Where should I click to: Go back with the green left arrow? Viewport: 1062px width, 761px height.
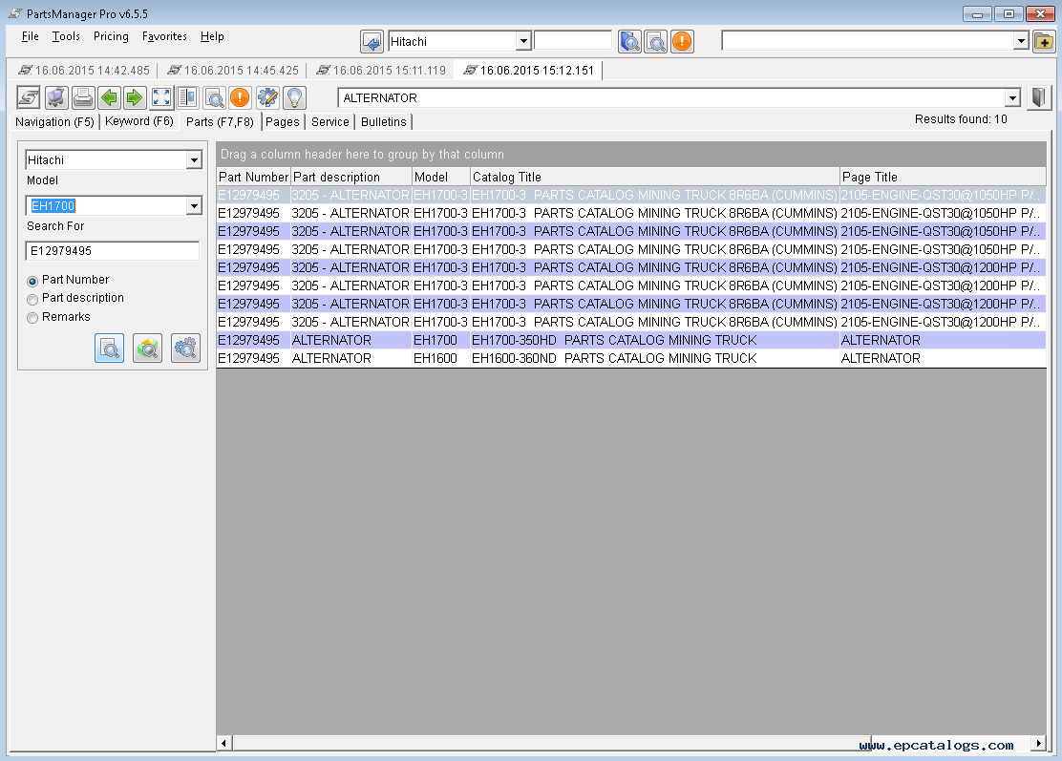(x=110, y=97)
